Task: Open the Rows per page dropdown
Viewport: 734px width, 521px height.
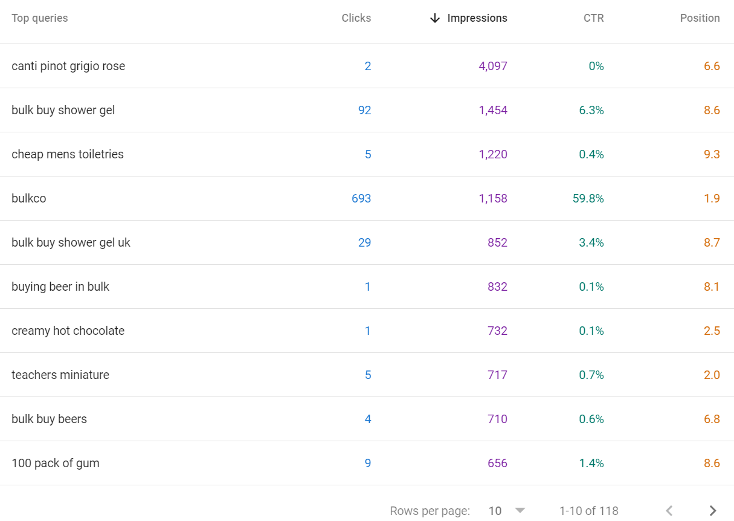Action: [x=507, y=511]
